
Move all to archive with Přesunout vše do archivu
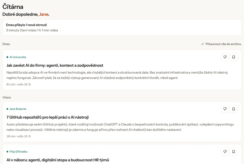coord(221,44)
